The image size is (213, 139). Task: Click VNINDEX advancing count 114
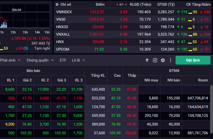point(184,12)
